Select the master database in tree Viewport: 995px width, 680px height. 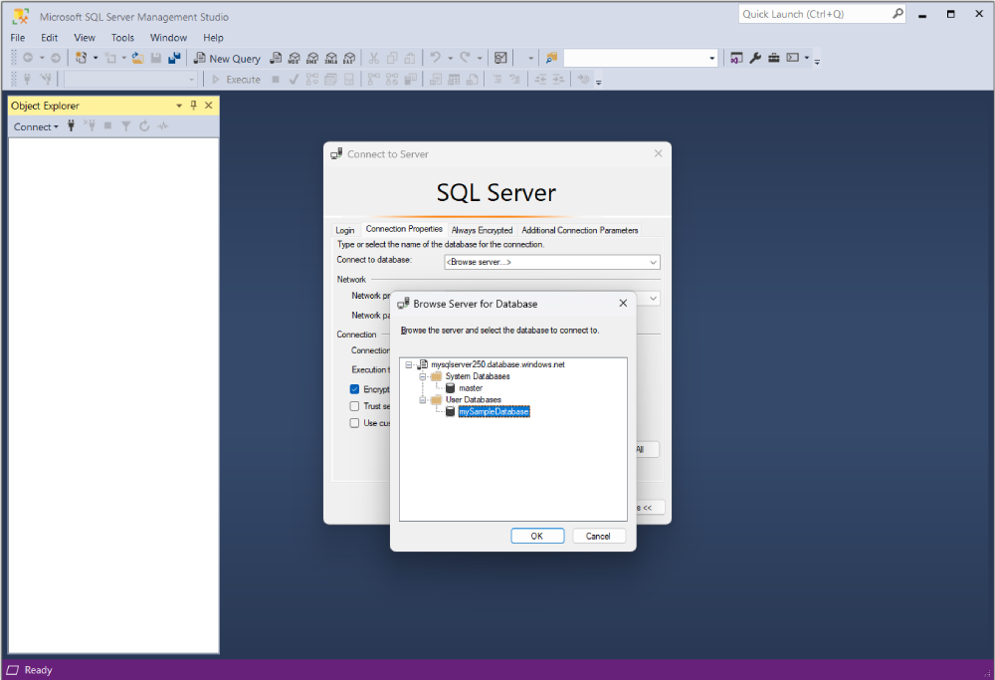tap(471, 388)
